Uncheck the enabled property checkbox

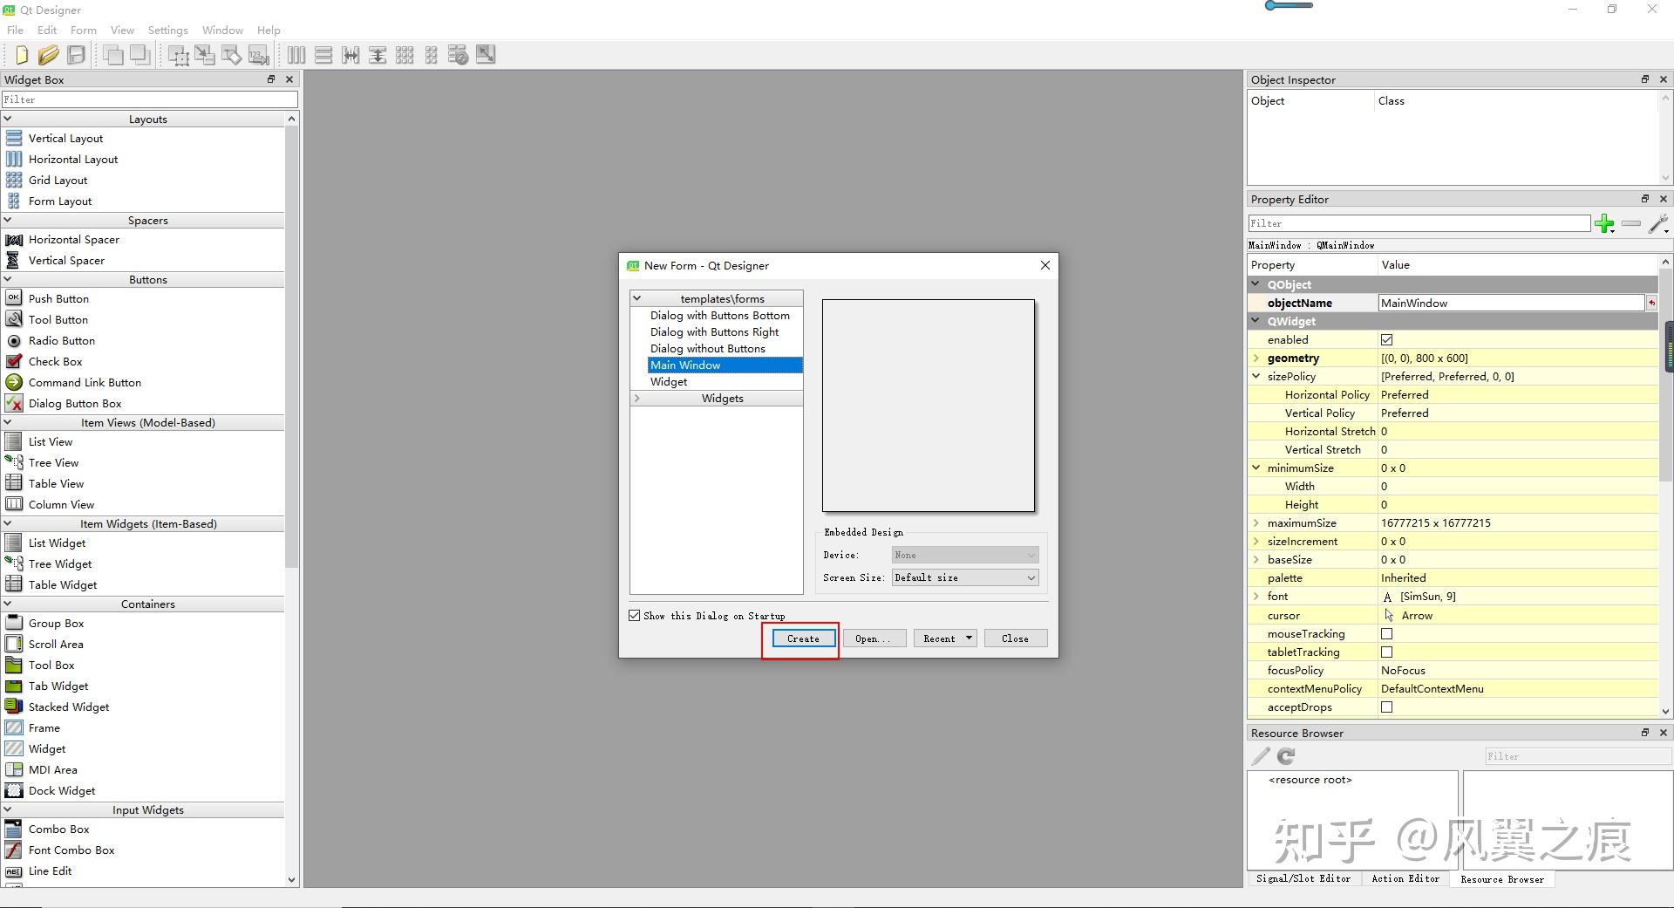[x=1387, y=339]
